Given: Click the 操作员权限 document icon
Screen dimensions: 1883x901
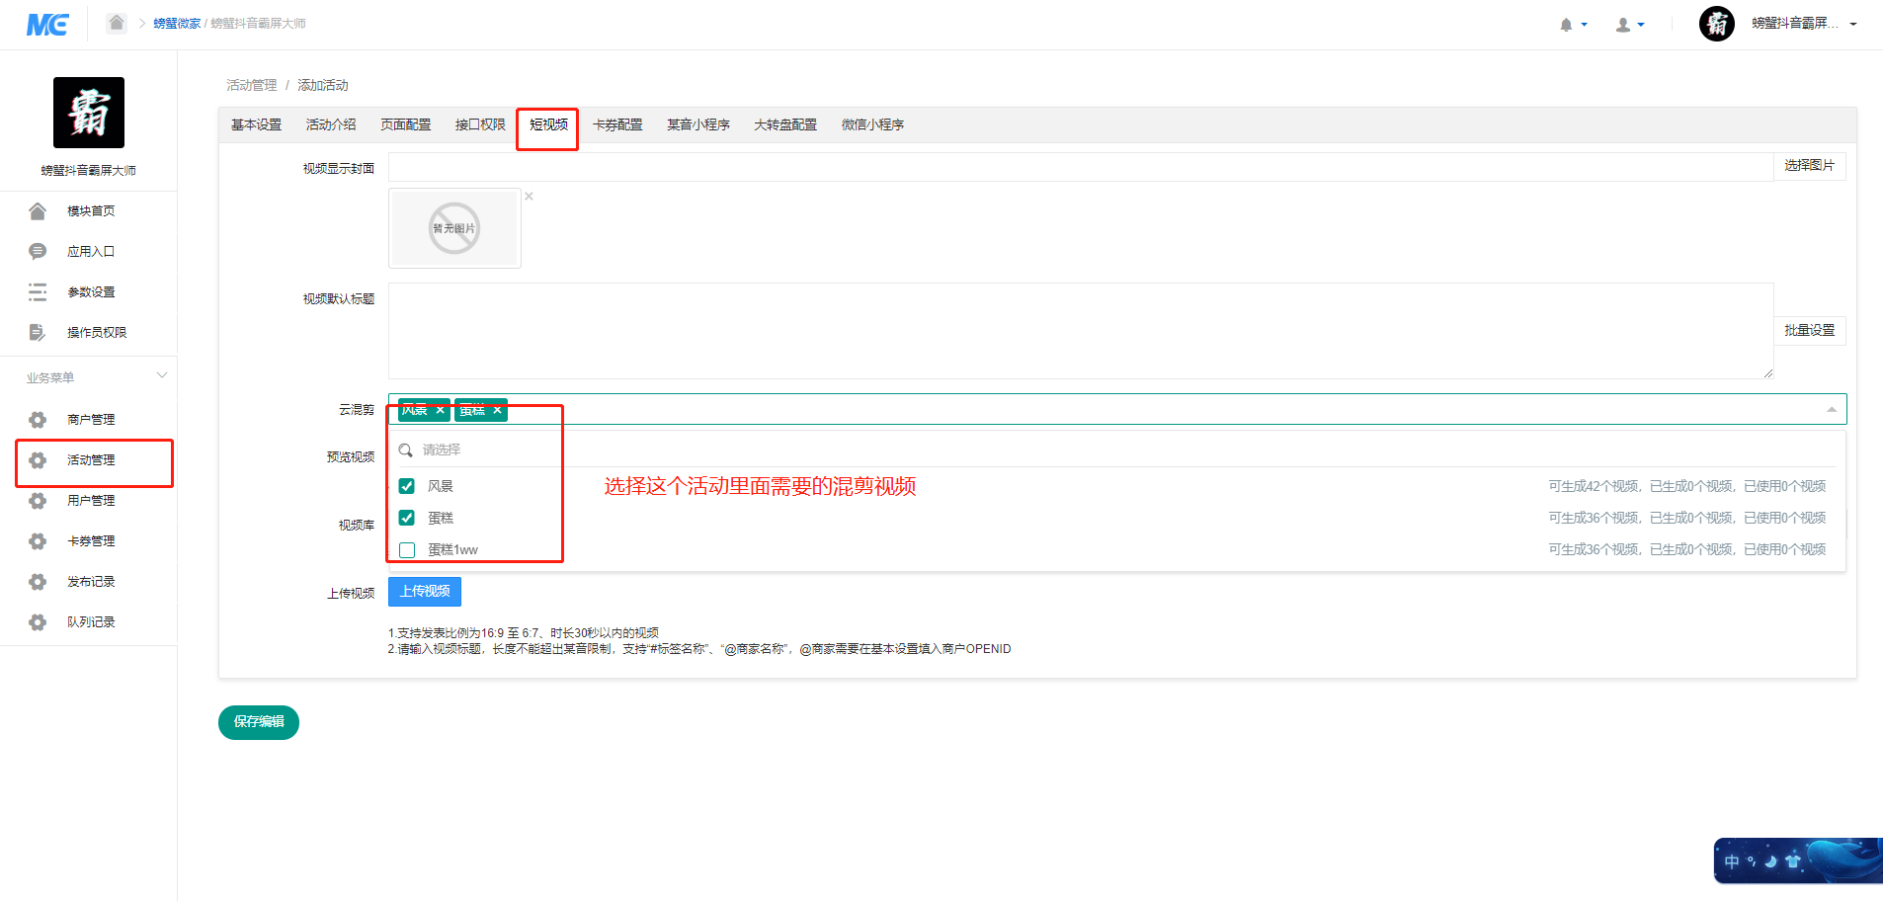Looking at the screenshot, I should click(x=38, y=332).
